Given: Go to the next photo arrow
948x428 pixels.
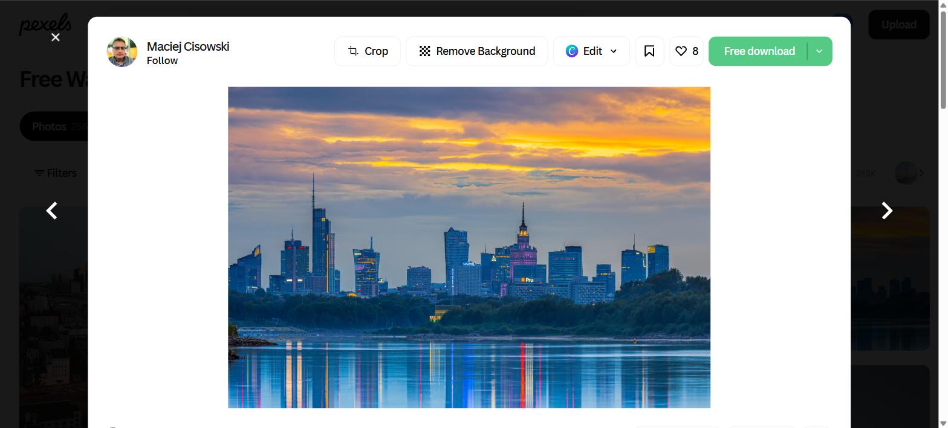Looking at the screenshot, I should 886,211.
